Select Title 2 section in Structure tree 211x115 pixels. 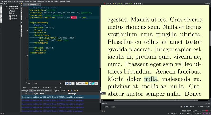point(13,18)
